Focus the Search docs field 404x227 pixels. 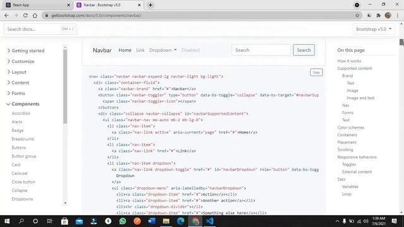pos(40,29)
